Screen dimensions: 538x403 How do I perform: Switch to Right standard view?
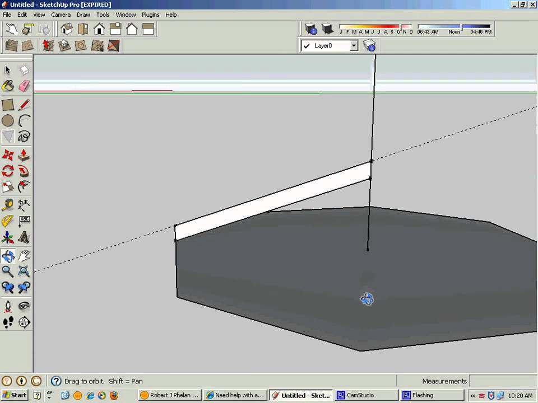(115, 29)
